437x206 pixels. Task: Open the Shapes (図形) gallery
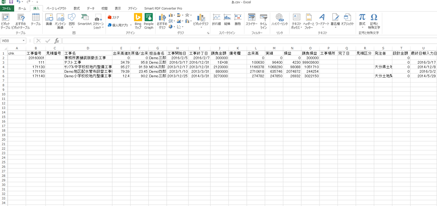click(72, 21)
